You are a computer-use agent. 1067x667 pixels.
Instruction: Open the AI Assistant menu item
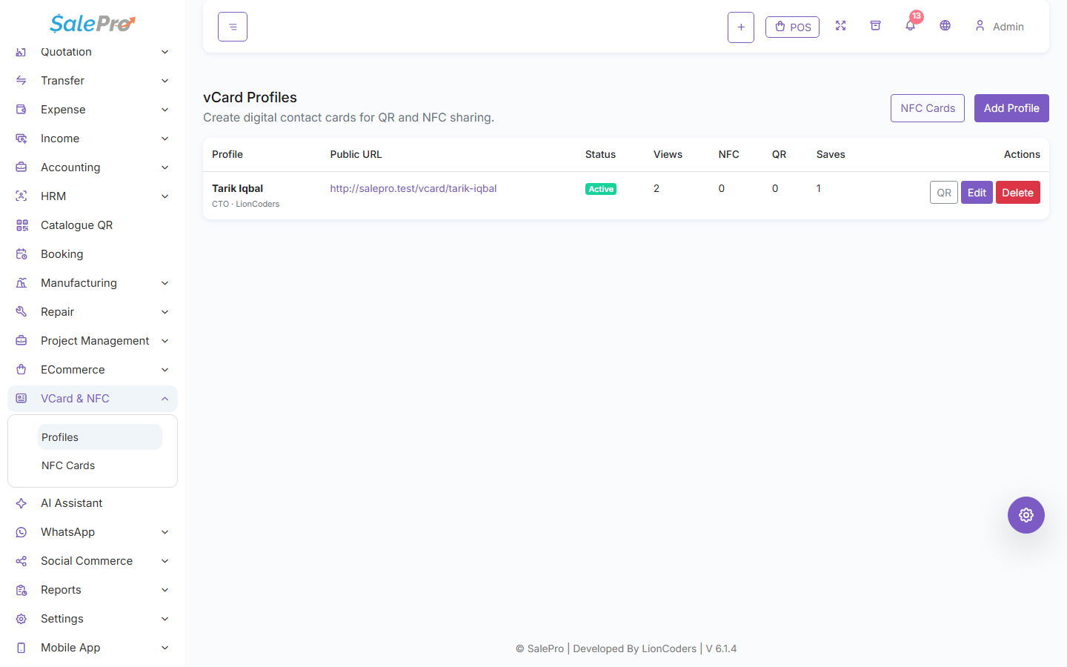point(93,503)
